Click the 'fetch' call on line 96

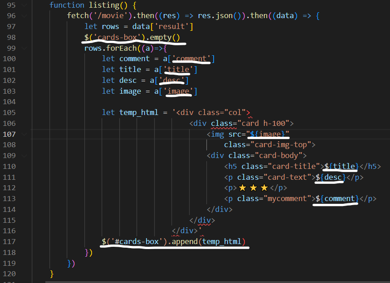tap(78, 16)
